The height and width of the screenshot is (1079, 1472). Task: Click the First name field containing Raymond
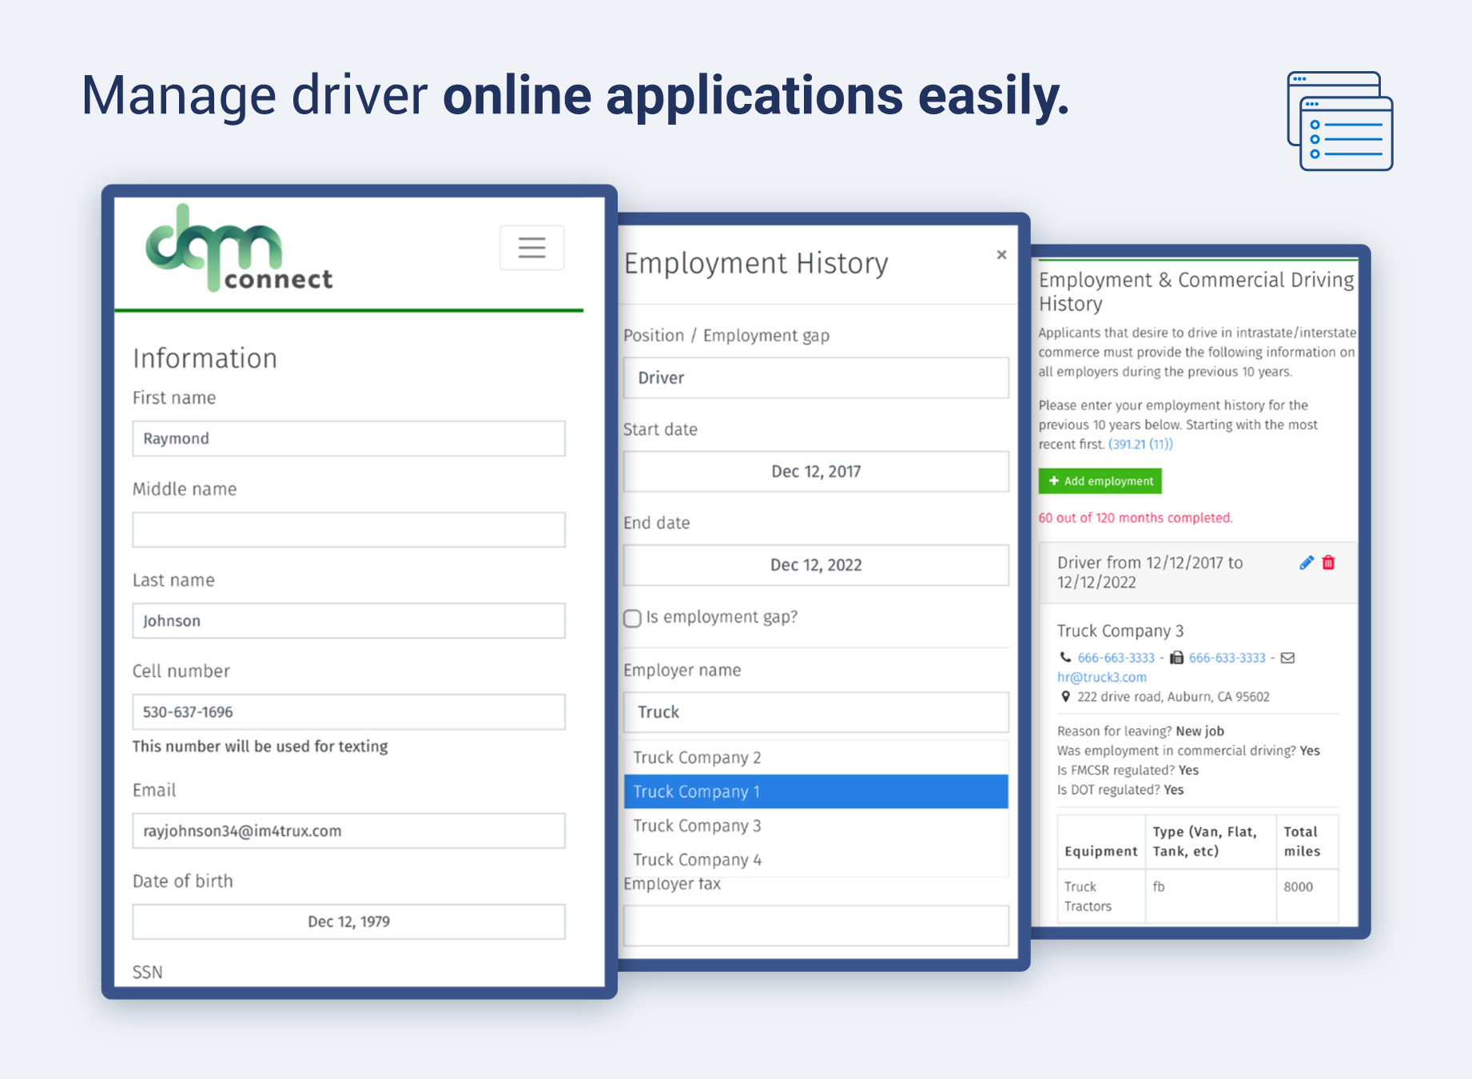(349, 439)
